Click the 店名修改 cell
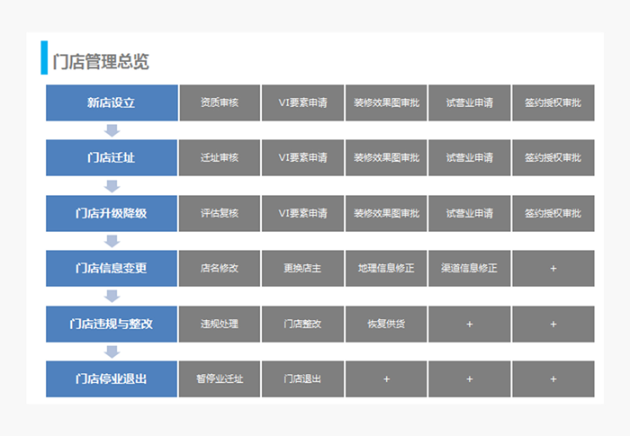 (220, 268)
